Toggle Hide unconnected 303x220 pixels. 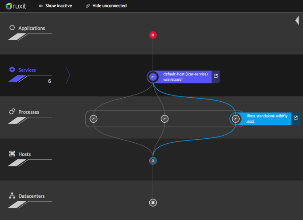tap(106, 6)
